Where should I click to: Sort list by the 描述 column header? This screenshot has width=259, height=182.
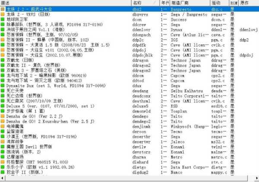(66, 3)
